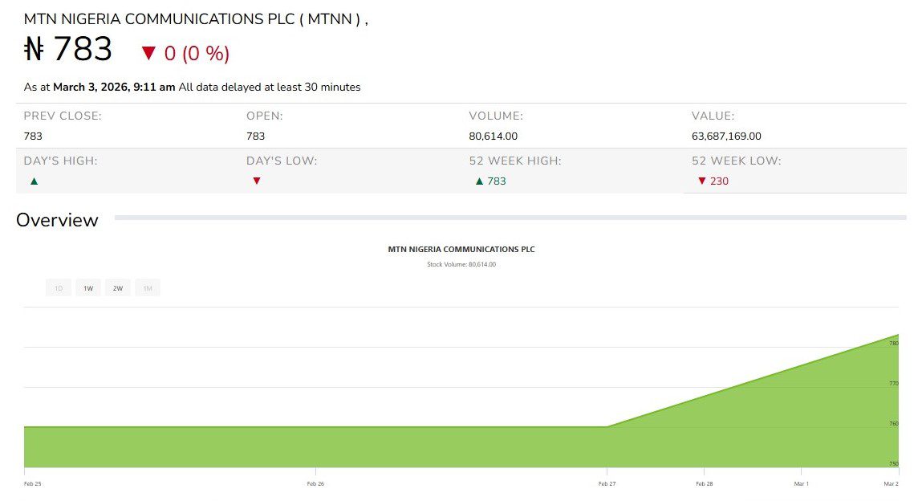Click the green triangle beside 52 week high 783
Viewport: 918px width, 501px height.
tap(480, 181)
